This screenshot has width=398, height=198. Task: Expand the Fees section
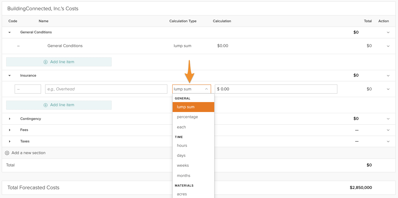pos(9,130)
